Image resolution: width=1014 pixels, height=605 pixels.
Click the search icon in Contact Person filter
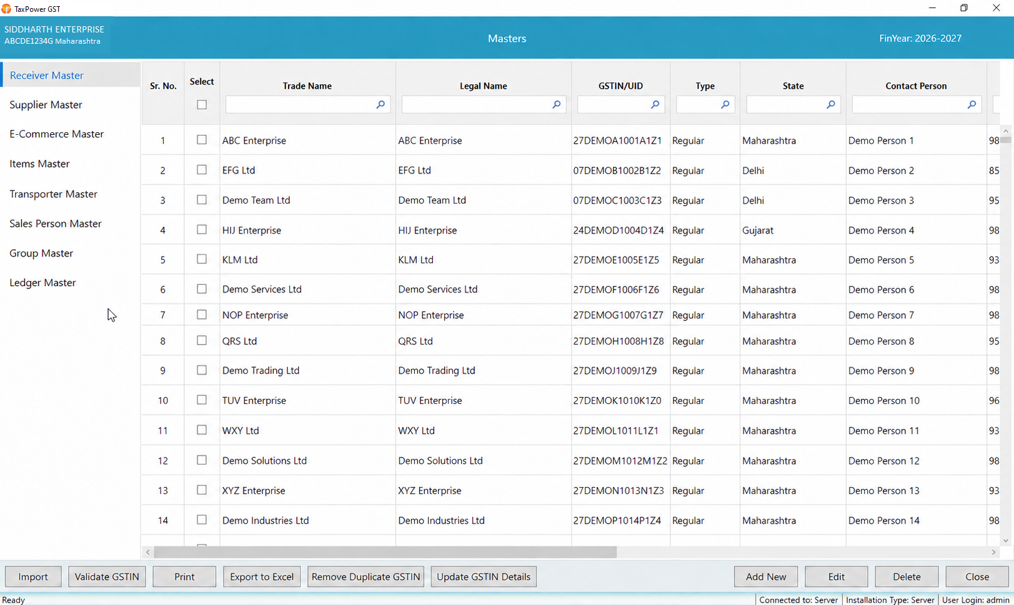point(972,104)
